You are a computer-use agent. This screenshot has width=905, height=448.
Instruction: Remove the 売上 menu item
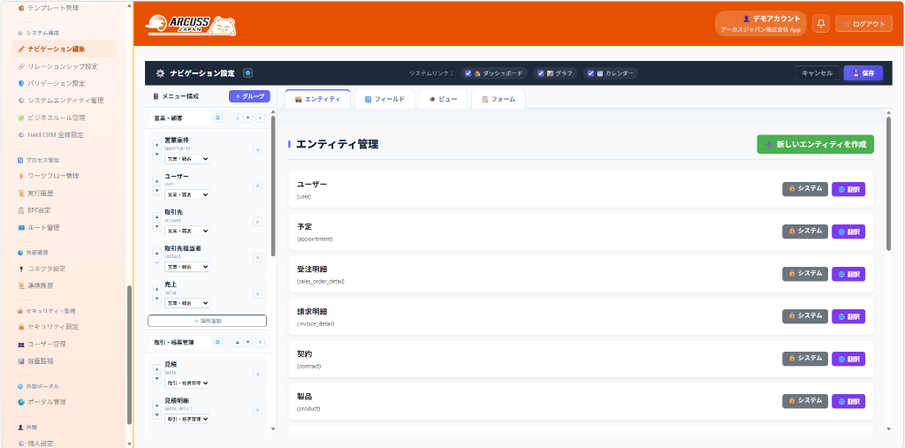click(257, 294)
